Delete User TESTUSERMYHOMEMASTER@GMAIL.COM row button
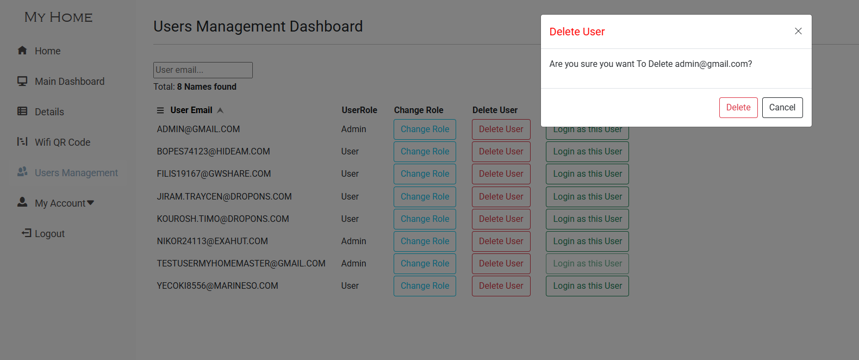The width and height of the screenshot is (859, 360). coord(501,264)
